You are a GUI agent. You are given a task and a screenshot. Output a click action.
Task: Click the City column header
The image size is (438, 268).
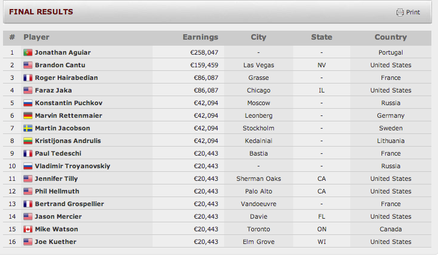[258, 37]
